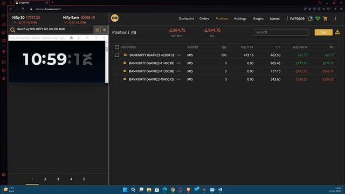345x194 pixels.
Task: Go back in the browser
Action: pos(11,9)
